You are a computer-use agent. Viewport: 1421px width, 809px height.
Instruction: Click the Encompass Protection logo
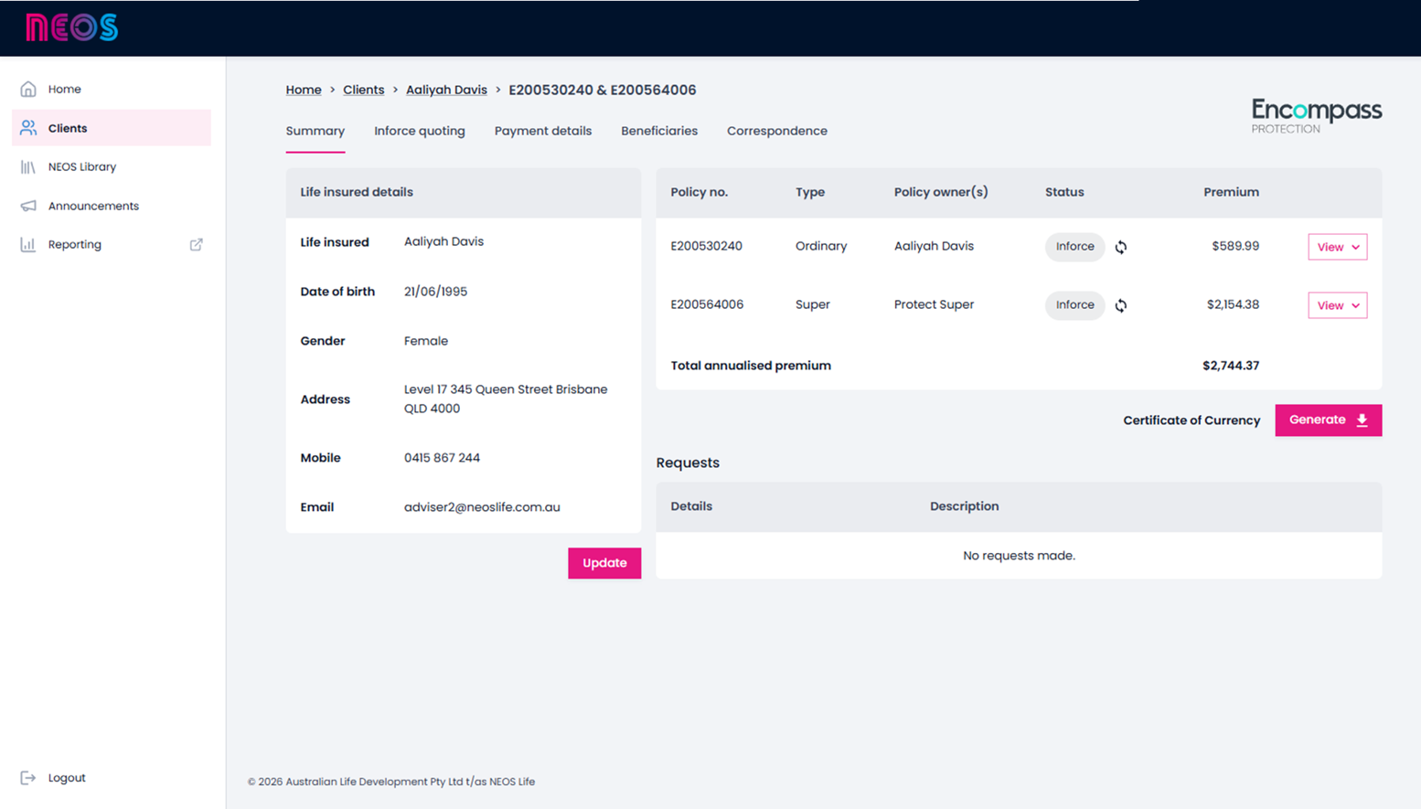point(1316,116)
